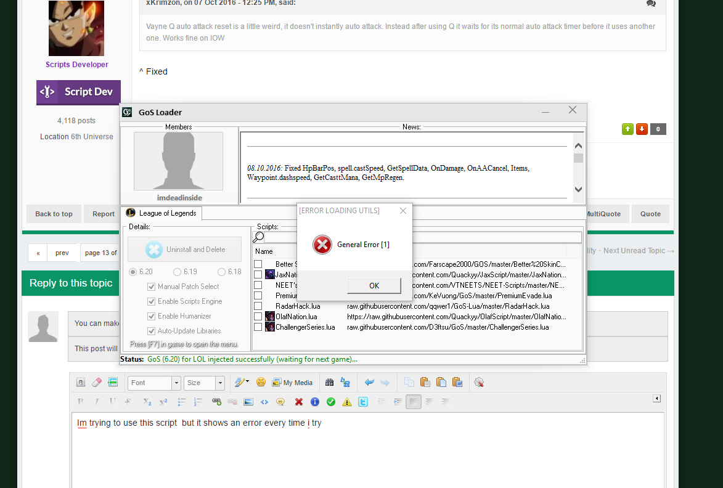Upvote the post with green arrow

point(627,129)
